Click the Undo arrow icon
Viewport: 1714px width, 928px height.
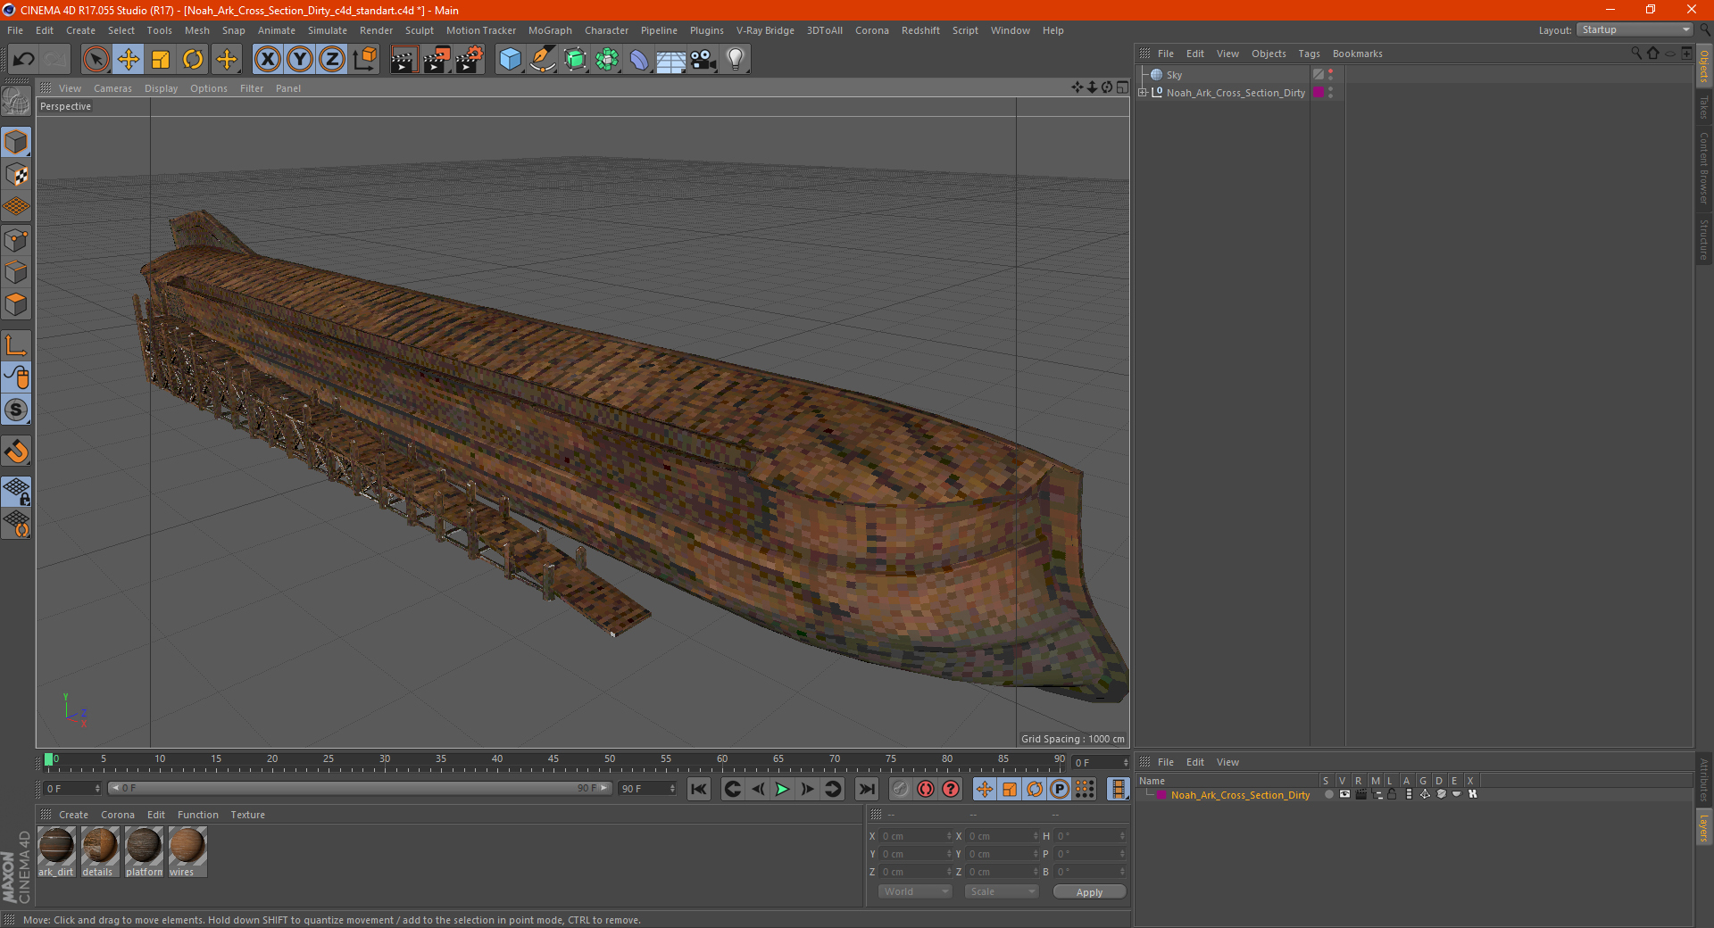24,60
